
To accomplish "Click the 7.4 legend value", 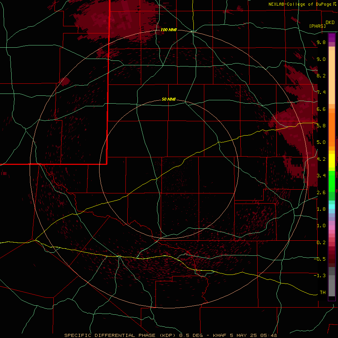I will (x=321, y=92).
